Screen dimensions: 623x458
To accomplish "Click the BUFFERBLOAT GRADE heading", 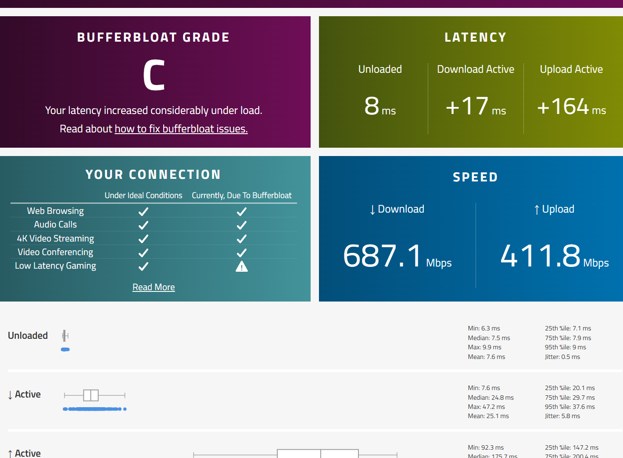I will (154, 38).
